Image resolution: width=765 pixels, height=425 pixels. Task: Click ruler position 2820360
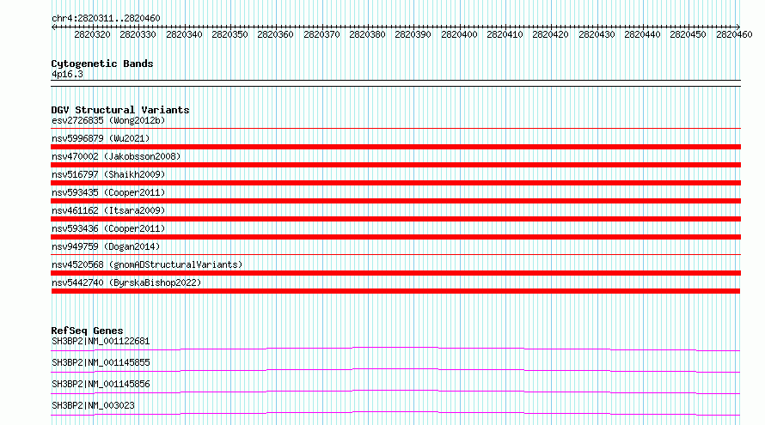[x=276, y=34]
